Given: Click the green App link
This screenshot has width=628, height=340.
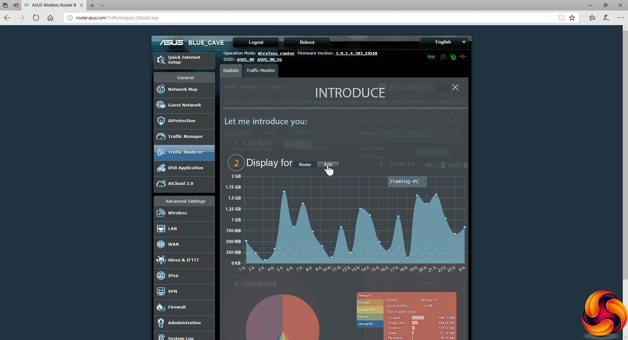Looking at the screenshot, I should pos(431,57).
